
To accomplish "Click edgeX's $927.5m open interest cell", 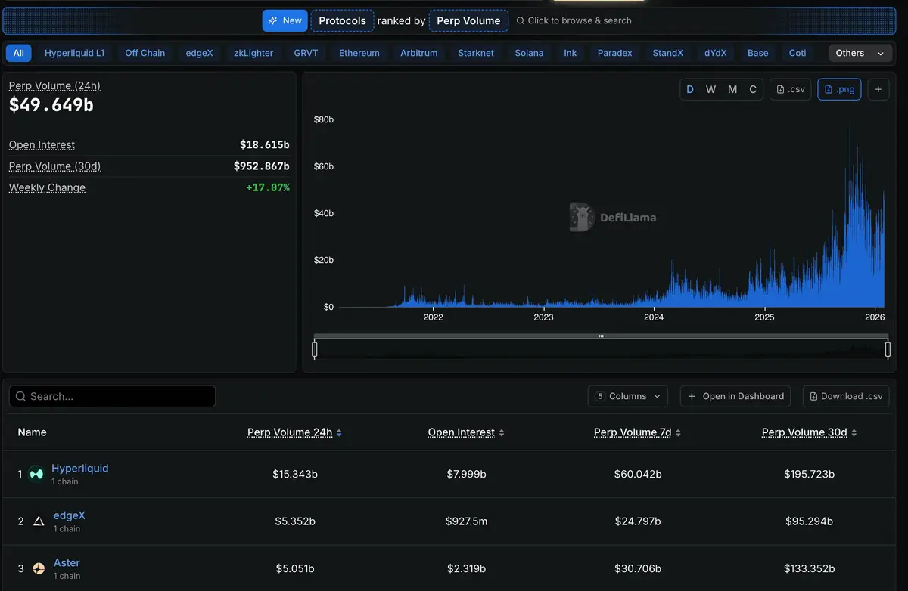I will point(467,521).
